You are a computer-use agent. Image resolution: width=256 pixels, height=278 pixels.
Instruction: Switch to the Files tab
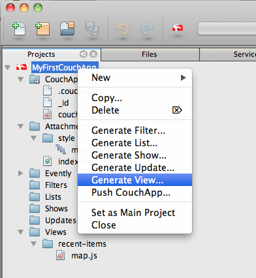click(x=150, y=54)
